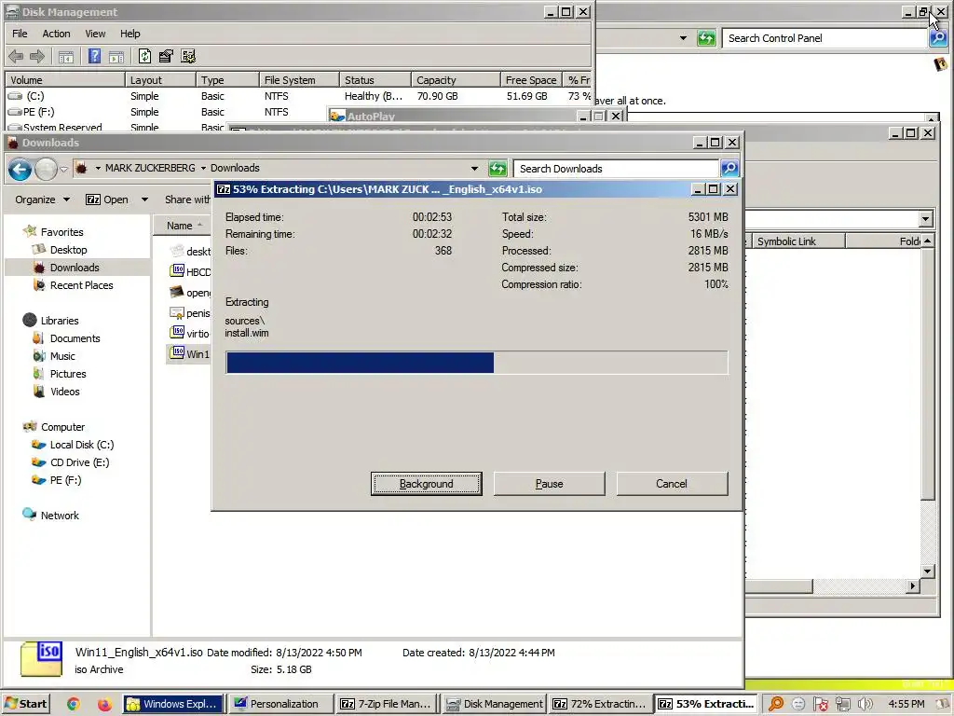Viewport: 954px width, 716px height.
Task: Open Google Chrome from the taskbar
Action: pos(73,704)
